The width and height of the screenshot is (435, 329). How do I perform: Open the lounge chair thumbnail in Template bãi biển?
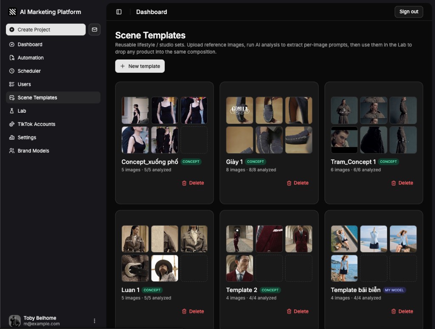(x=344, y=239)
